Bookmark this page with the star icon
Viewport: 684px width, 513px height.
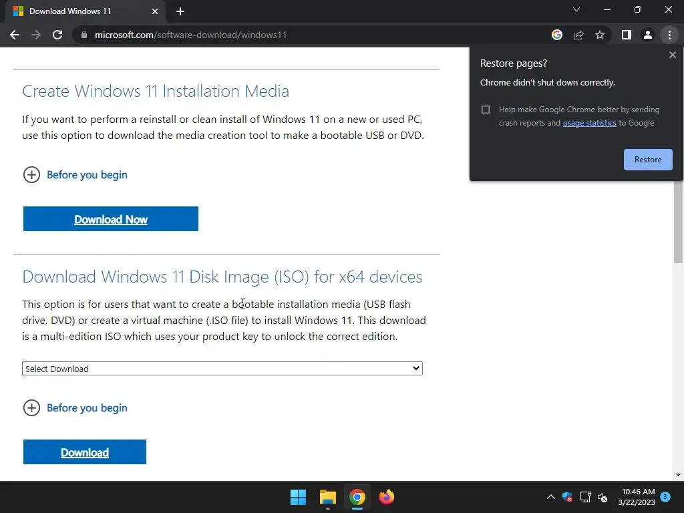click(x=600, y=35)
